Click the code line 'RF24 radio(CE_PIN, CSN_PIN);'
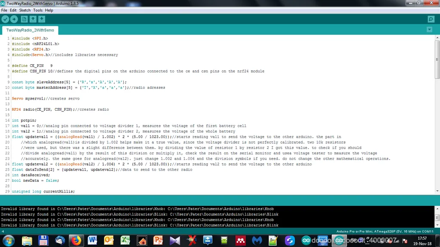Viewport: 440px width, 247px height. [x=43, y=109]
